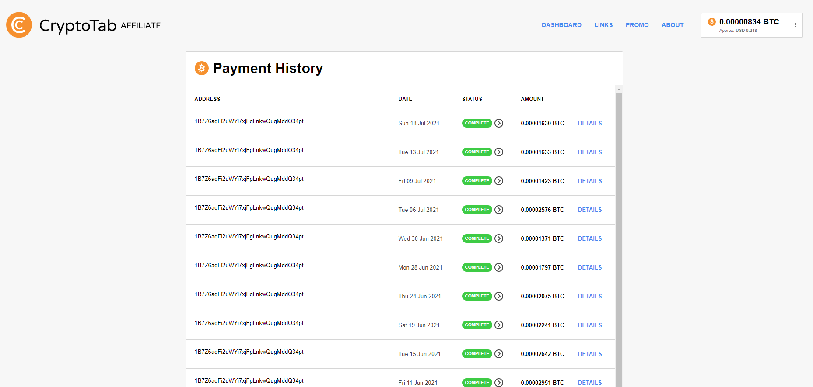Viewport: 813px width, 387px height.
Task: Click wallet address in Sun 18 Jul 2021 row
Action: tap(249, 121)
